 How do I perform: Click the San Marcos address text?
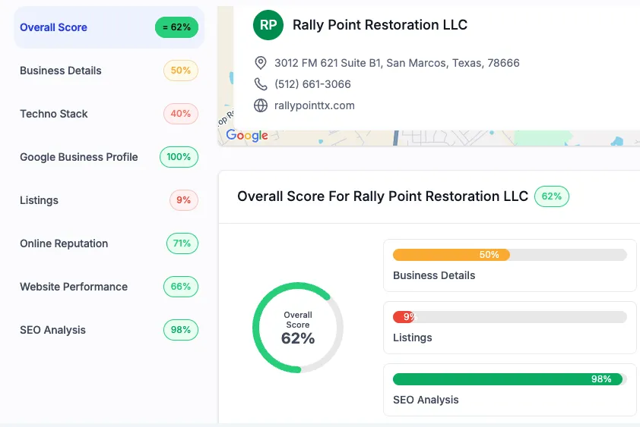point(397,63)
